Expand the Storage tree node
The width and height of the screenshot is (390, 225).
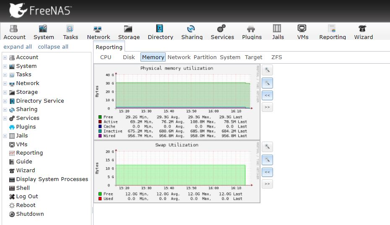[x=5, y=92]
